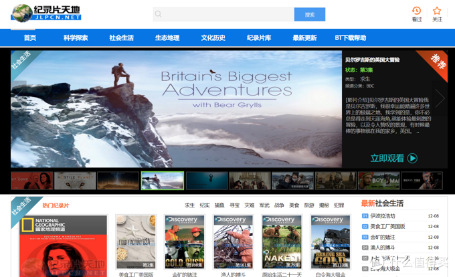The width and height of the screenshot is (455, 277).
Task: Open 金矿的赌注 in the latest list
Action: pyautogui.click(x=383, y=237)
